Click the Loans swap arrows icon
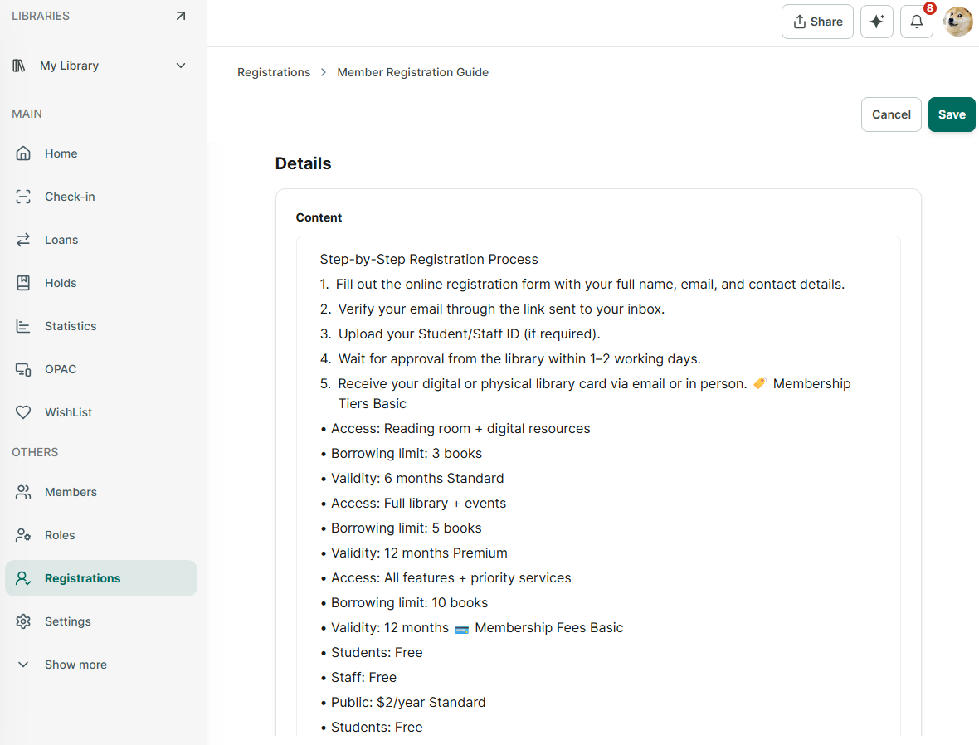This screenshot has height=745, width=979. (x=23, y=240)
